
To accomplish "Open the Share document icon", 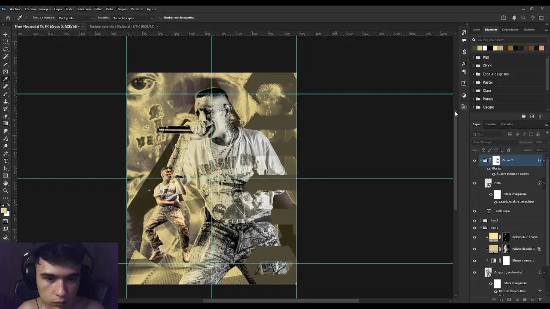I will [x=504, y=18].
